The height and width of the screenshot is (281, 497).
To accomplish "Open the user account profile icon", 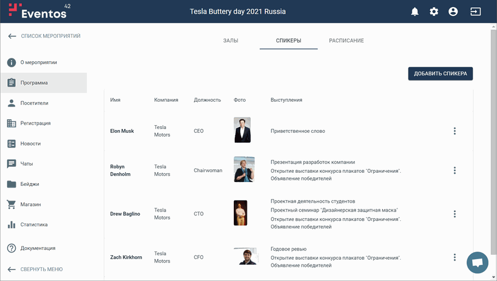I will [453, 11].
